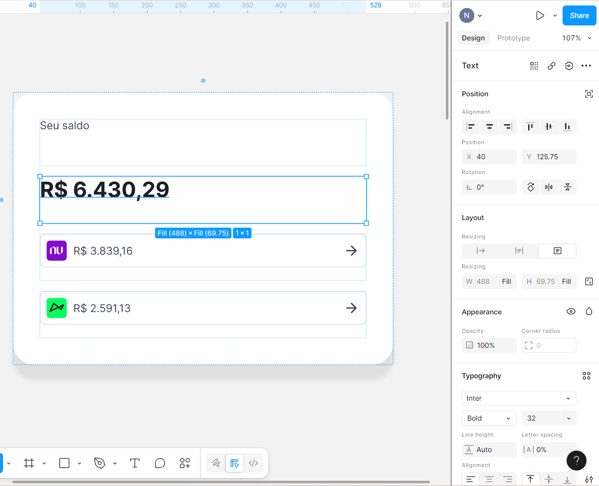Switch to Draw mode

click(216, 463)
